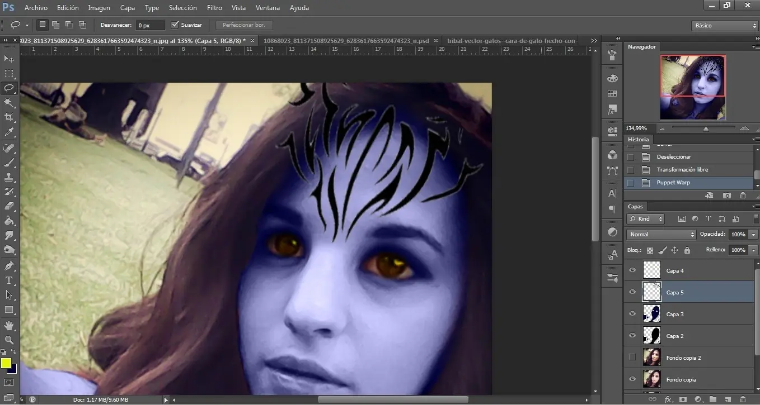Click the Add to selection mode icon
Viewport: 760px width, 405px height.
click(55, 25)
